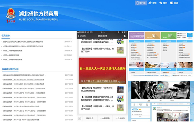This screenshot has width=194, height=126.
Task: Tap the back chevron beside 订阅号
Action: pos(79,36)
